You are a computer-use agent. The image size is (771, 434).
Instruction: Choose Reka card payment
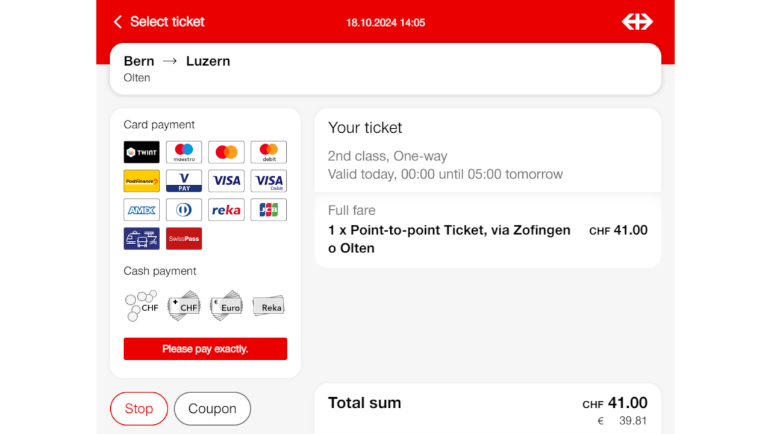coord(226,210)
